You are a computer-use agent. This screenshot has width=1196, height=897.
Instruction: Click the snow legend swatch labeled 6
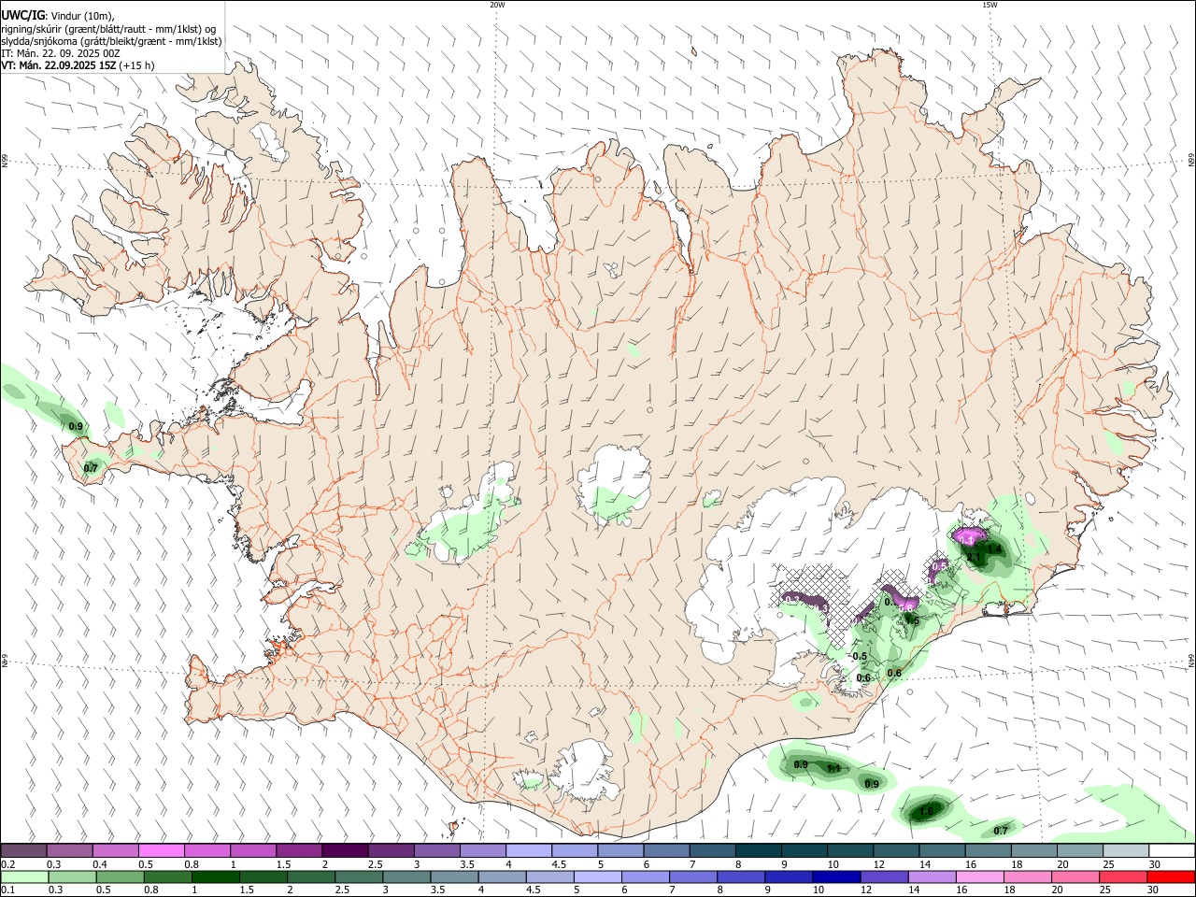[666, 850]
